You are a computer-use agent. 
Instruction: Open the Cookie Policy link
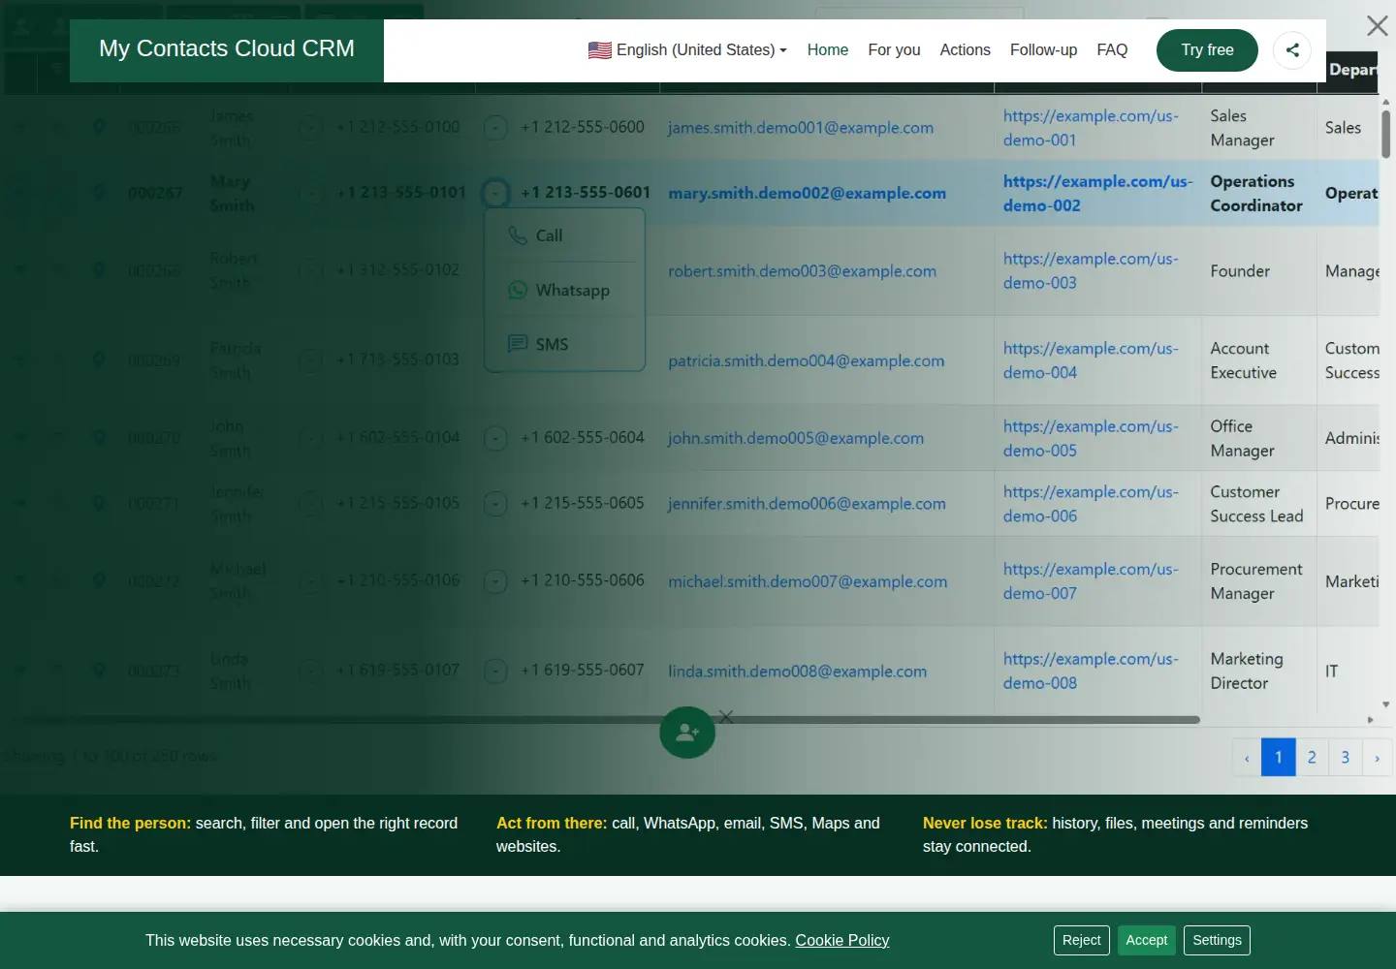[x=842, y=940]
